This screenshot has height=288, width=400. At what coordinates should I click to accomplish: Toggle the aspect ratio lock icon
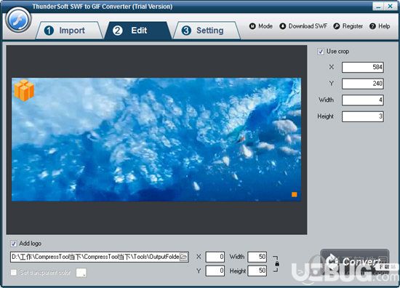coord(276,264)
